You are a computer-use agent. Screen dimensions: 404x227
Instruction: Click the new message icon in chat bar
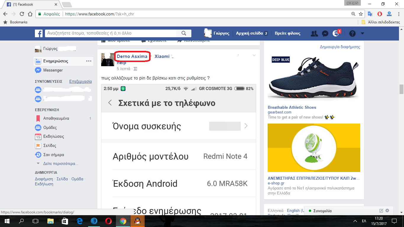click(381, 211)
